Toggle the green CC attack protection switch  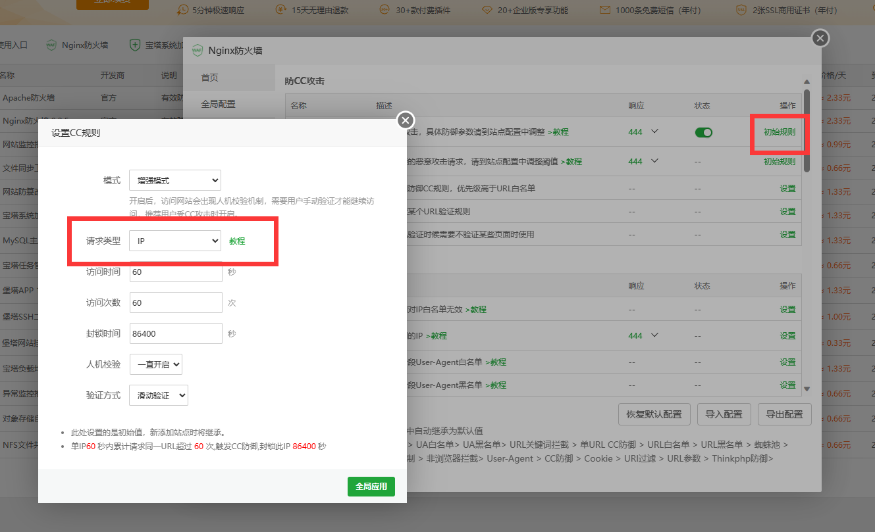[704, 132]
